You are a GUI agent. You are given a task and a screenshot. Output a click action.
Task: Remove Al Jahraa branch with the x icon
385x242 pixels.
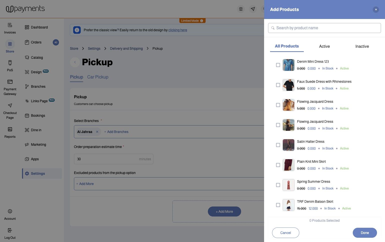tap(97, 132)
